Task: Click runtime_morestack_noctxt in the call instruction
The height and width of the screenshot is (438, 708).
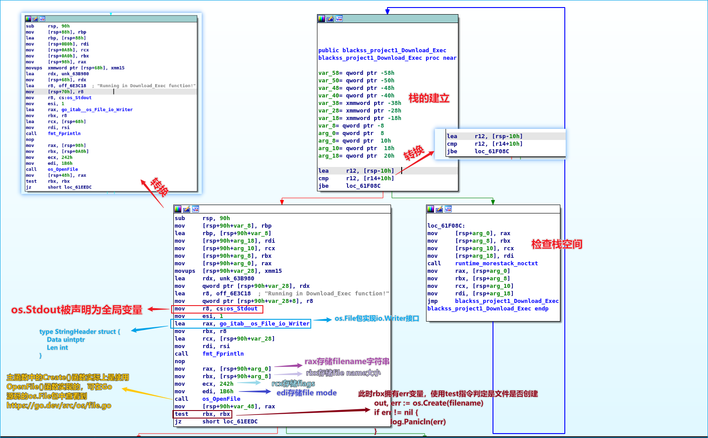Action: (496, 264)
